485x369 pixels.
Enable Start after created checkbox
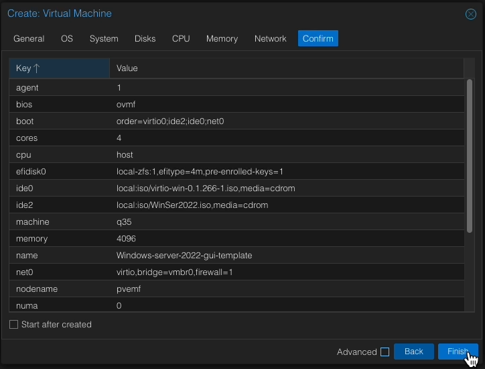(13, 325)
